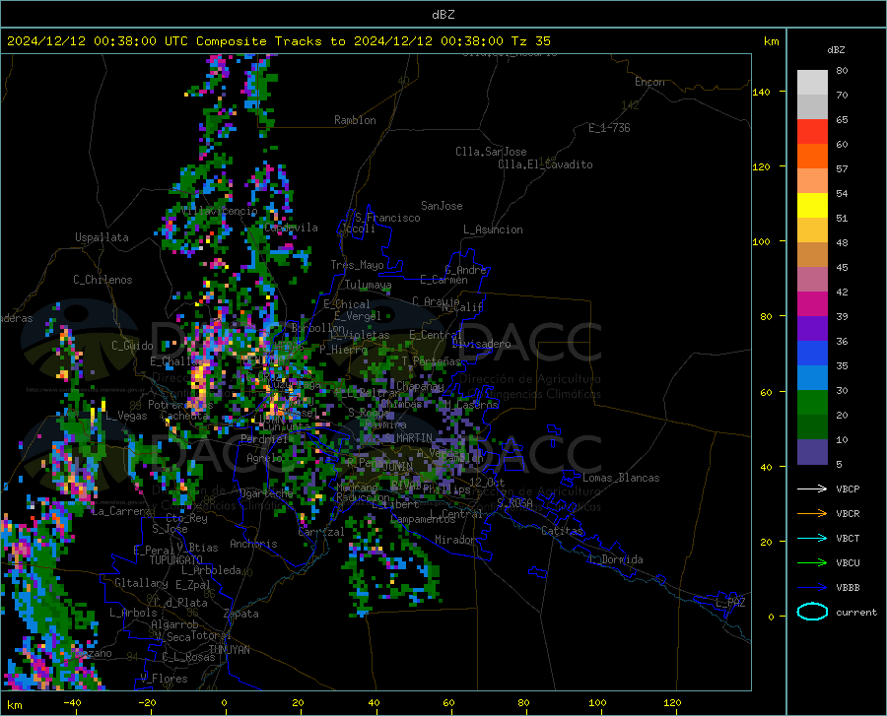Select the dark orange 57-60 dBZ legend swatch
Viewport: 887px width, 716px height.
[812, 157]
